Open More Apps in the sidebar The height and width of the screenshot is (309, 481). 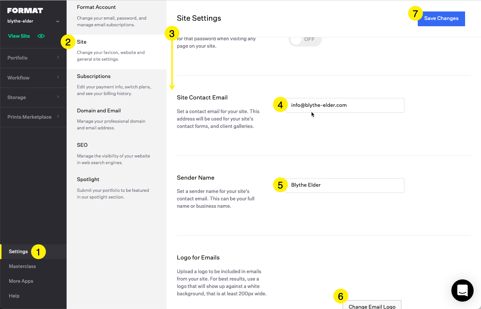tap(21, 281)
